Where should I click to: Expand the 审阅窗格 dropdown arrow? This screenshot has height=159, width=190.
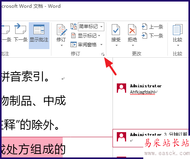pos(101,44)
